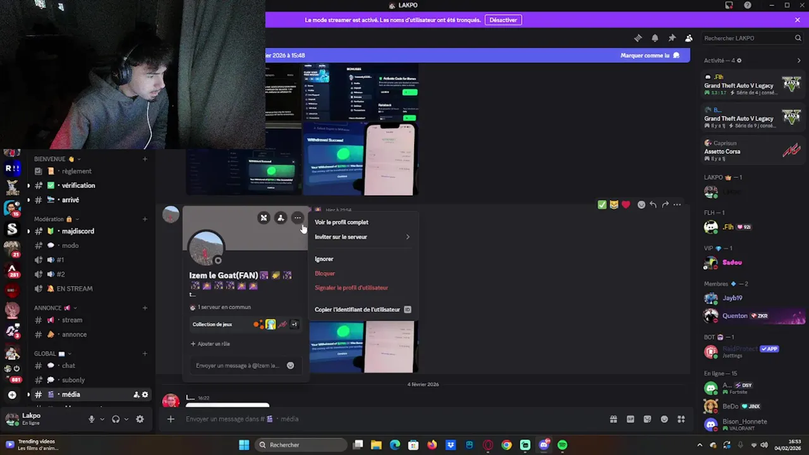Open notification settings bell icon
Screen dimensions: 809x455
[655, 38]
